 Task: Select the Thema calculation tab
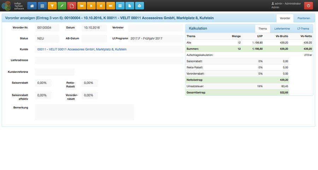(x=263, y=29)
